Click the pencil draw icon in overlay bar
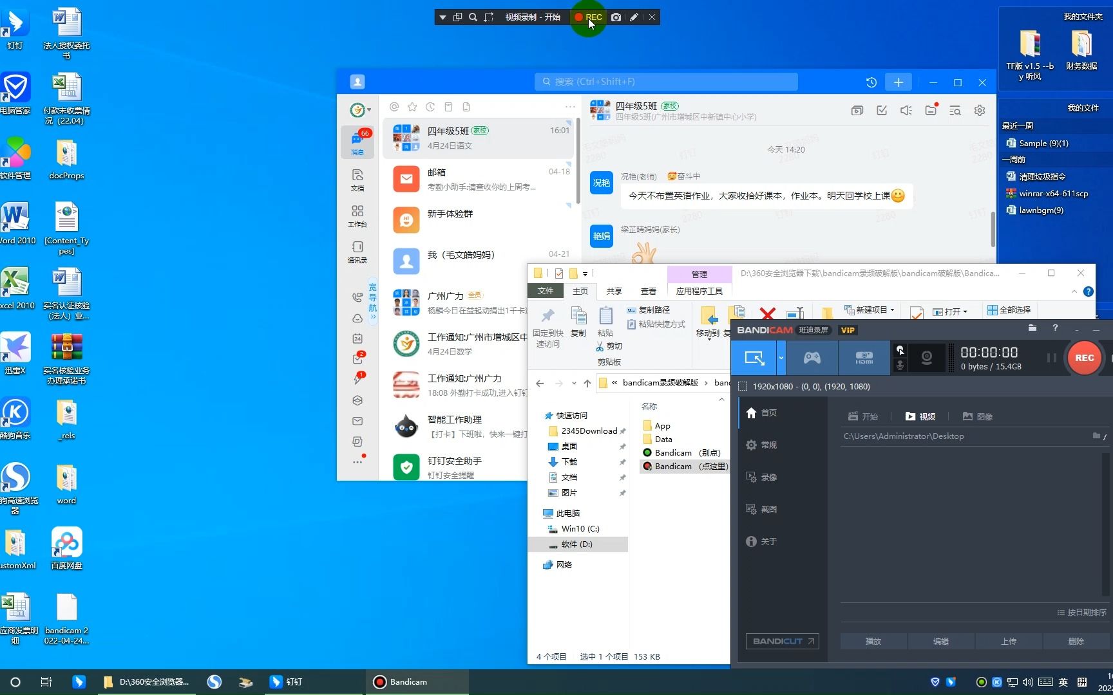 coord(634,17)
